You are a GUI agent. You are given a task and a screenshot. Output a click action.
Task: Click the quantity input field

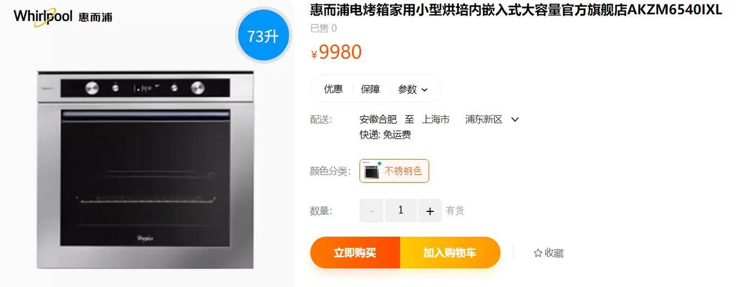pos(401,211)
